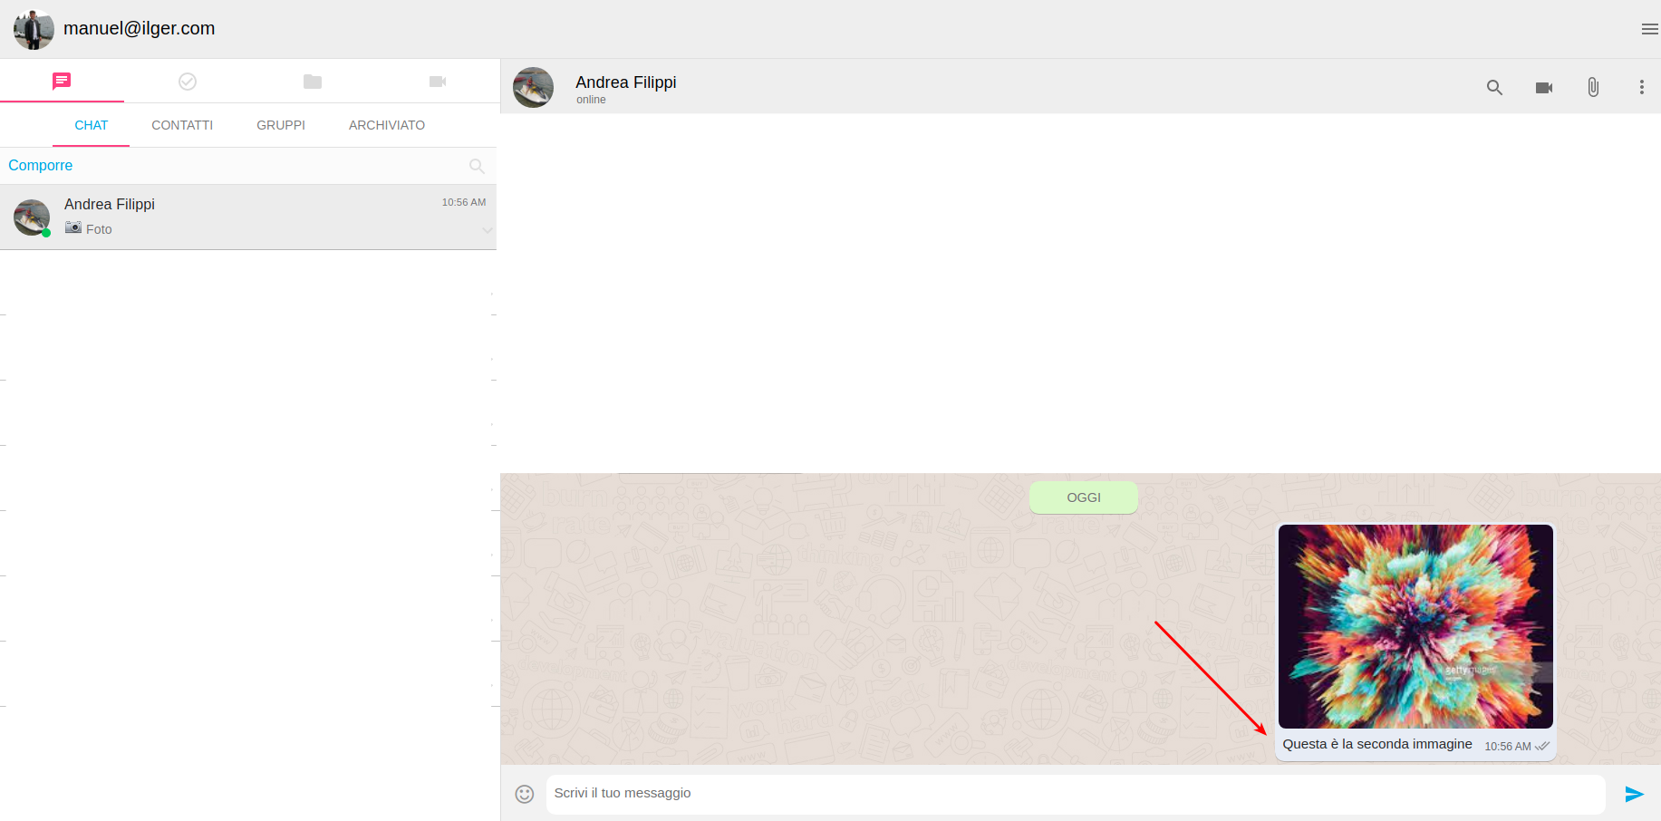Open the emoji picker
Viewport: 1661px width, 821px height.
[x=525, y=794]
